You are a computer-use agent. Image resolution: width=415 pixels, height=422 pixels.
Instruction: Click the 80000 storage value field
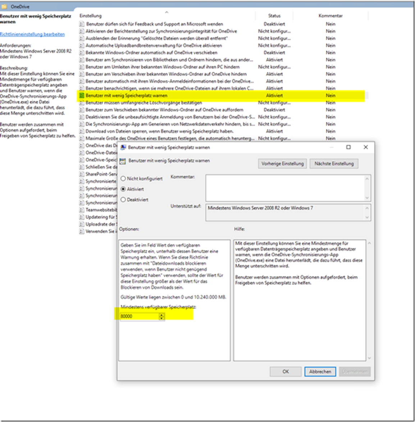(x=140, y=316)
